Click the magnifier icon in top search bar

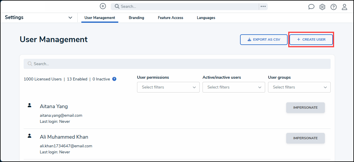[x=117, y=6]
